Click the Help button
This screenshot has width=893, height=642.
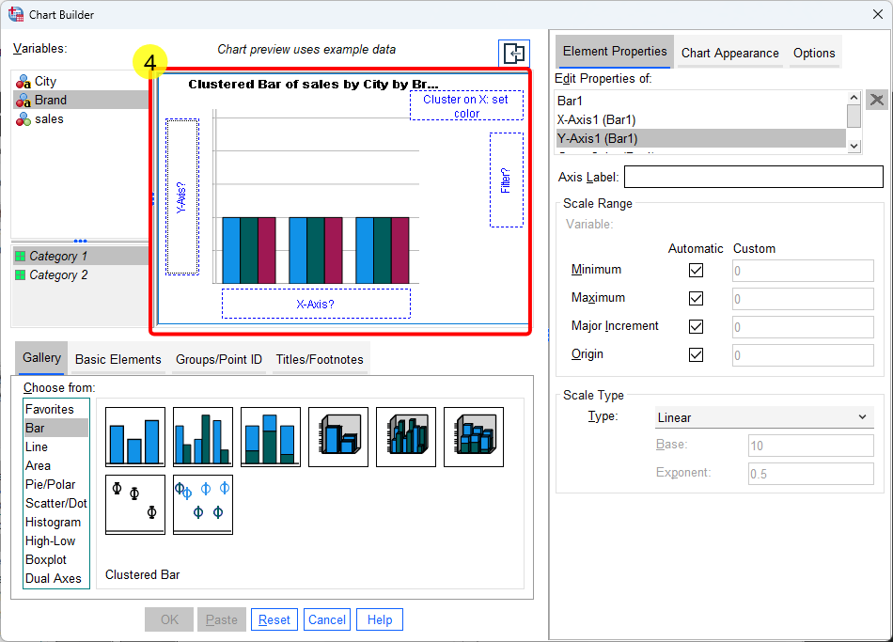tap(379, 619)
